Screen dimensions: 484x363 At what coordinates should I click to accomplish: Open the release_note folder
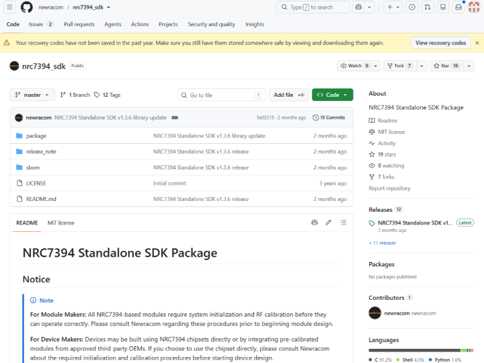click(41, 151)
